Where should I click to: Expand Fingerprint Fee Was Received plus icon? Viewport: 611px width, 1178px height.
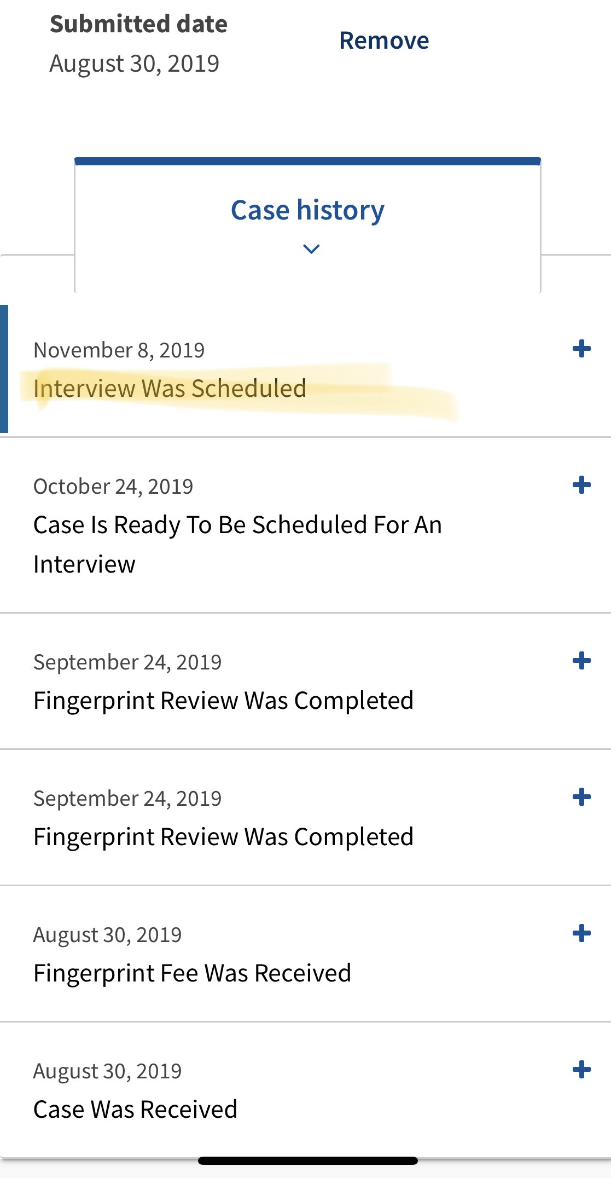coord(581,933)
